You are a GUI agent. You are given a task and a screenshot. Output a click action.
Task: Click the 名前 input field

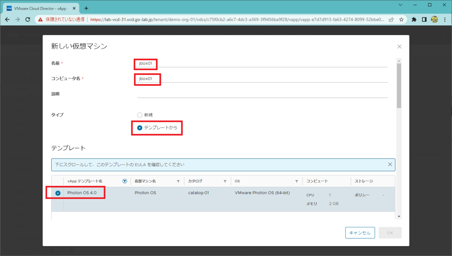pos(262,63)
